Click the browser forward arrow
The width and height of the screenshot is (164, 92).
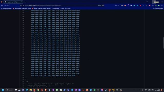5,5
